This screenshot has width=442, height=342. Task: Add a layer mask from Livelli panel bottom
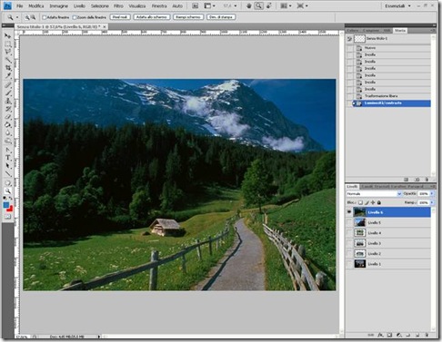coord(390,335)
